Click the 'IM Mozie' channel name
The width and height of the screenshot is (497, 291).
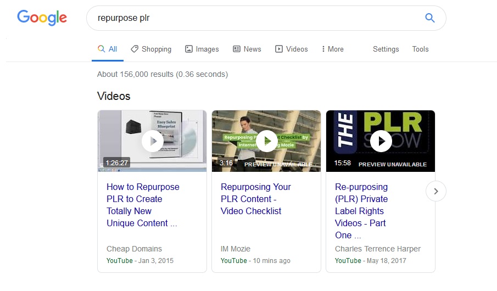(x=236, y=249)
